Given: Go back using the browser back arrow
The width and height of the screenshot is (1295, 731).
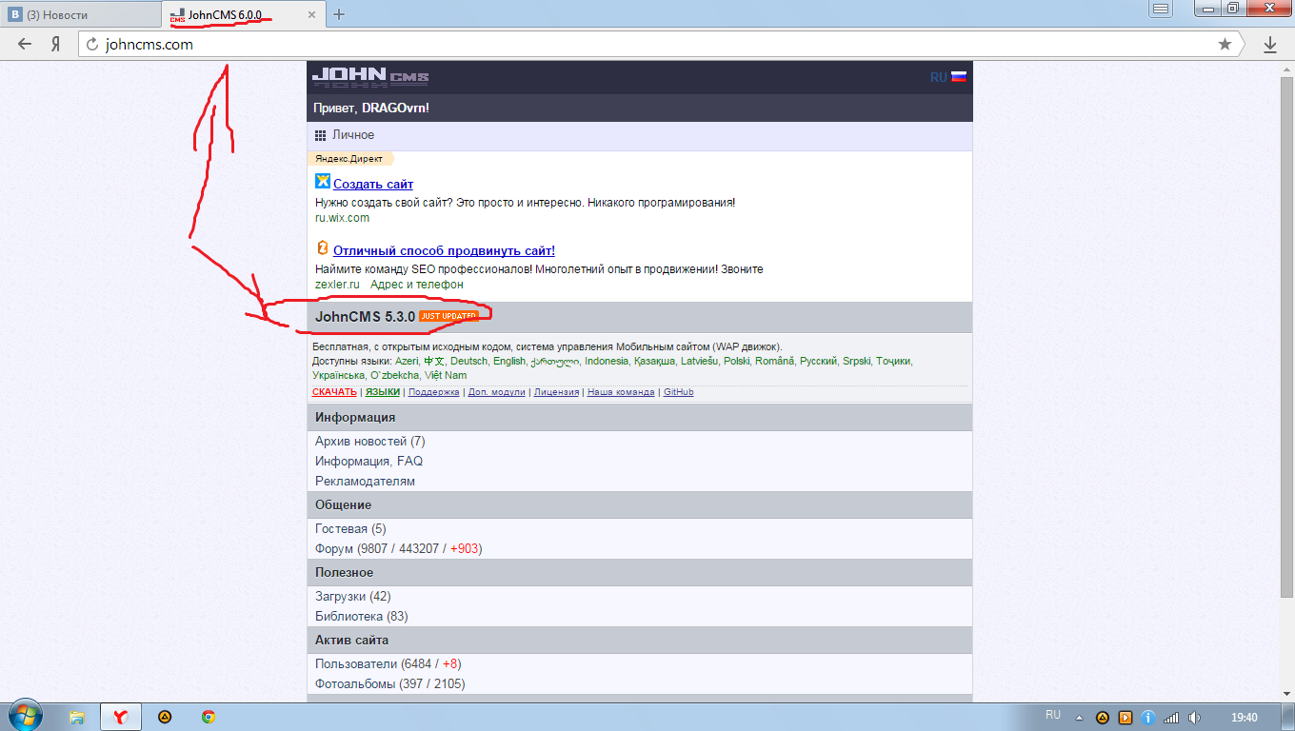Looking at the screenshot, I should click(25, 44).
